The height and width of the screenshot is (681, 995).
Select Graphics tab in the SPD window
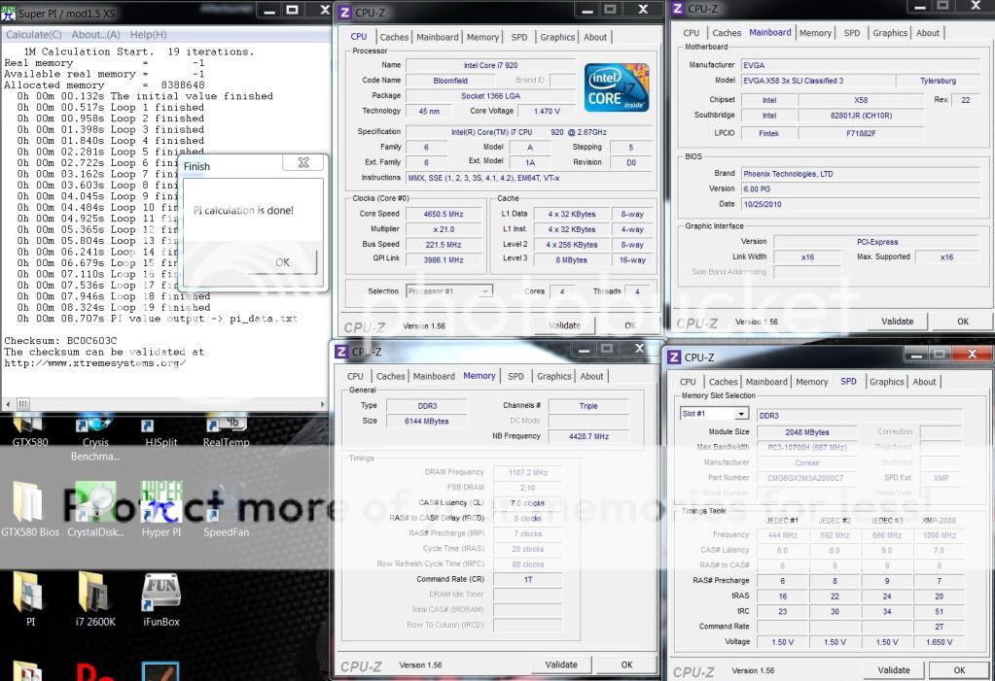click(x=886, y=382)
